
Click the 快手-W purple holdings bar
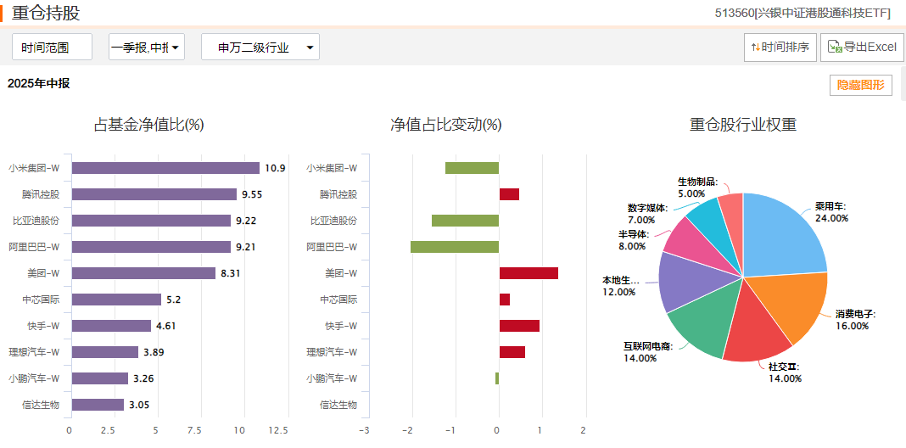(111, 326)
